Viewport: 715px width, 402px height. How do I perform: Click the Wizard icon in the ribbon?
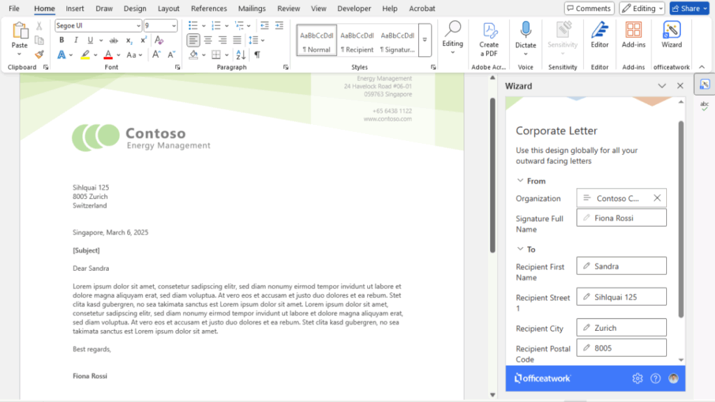[x=671, y=33]
